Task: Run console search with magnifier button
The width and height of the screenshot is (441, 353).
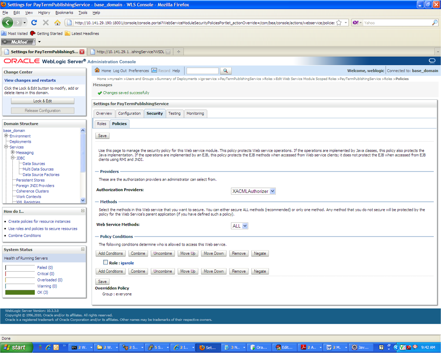Action: pyautogui.click(x=226, y=71)
